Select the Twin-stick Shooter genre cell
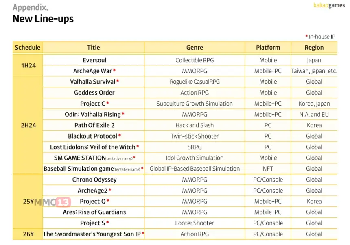The width and height of the screenshot is (350, 245). [x=195, y=136]
